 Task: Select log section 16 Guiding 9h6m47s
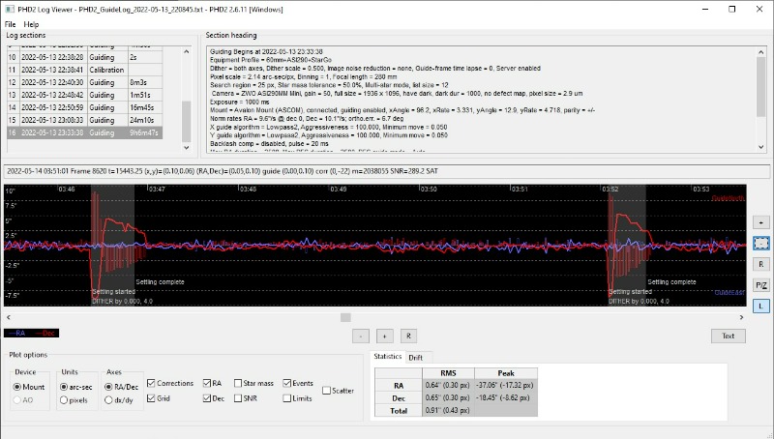point(84,132)
